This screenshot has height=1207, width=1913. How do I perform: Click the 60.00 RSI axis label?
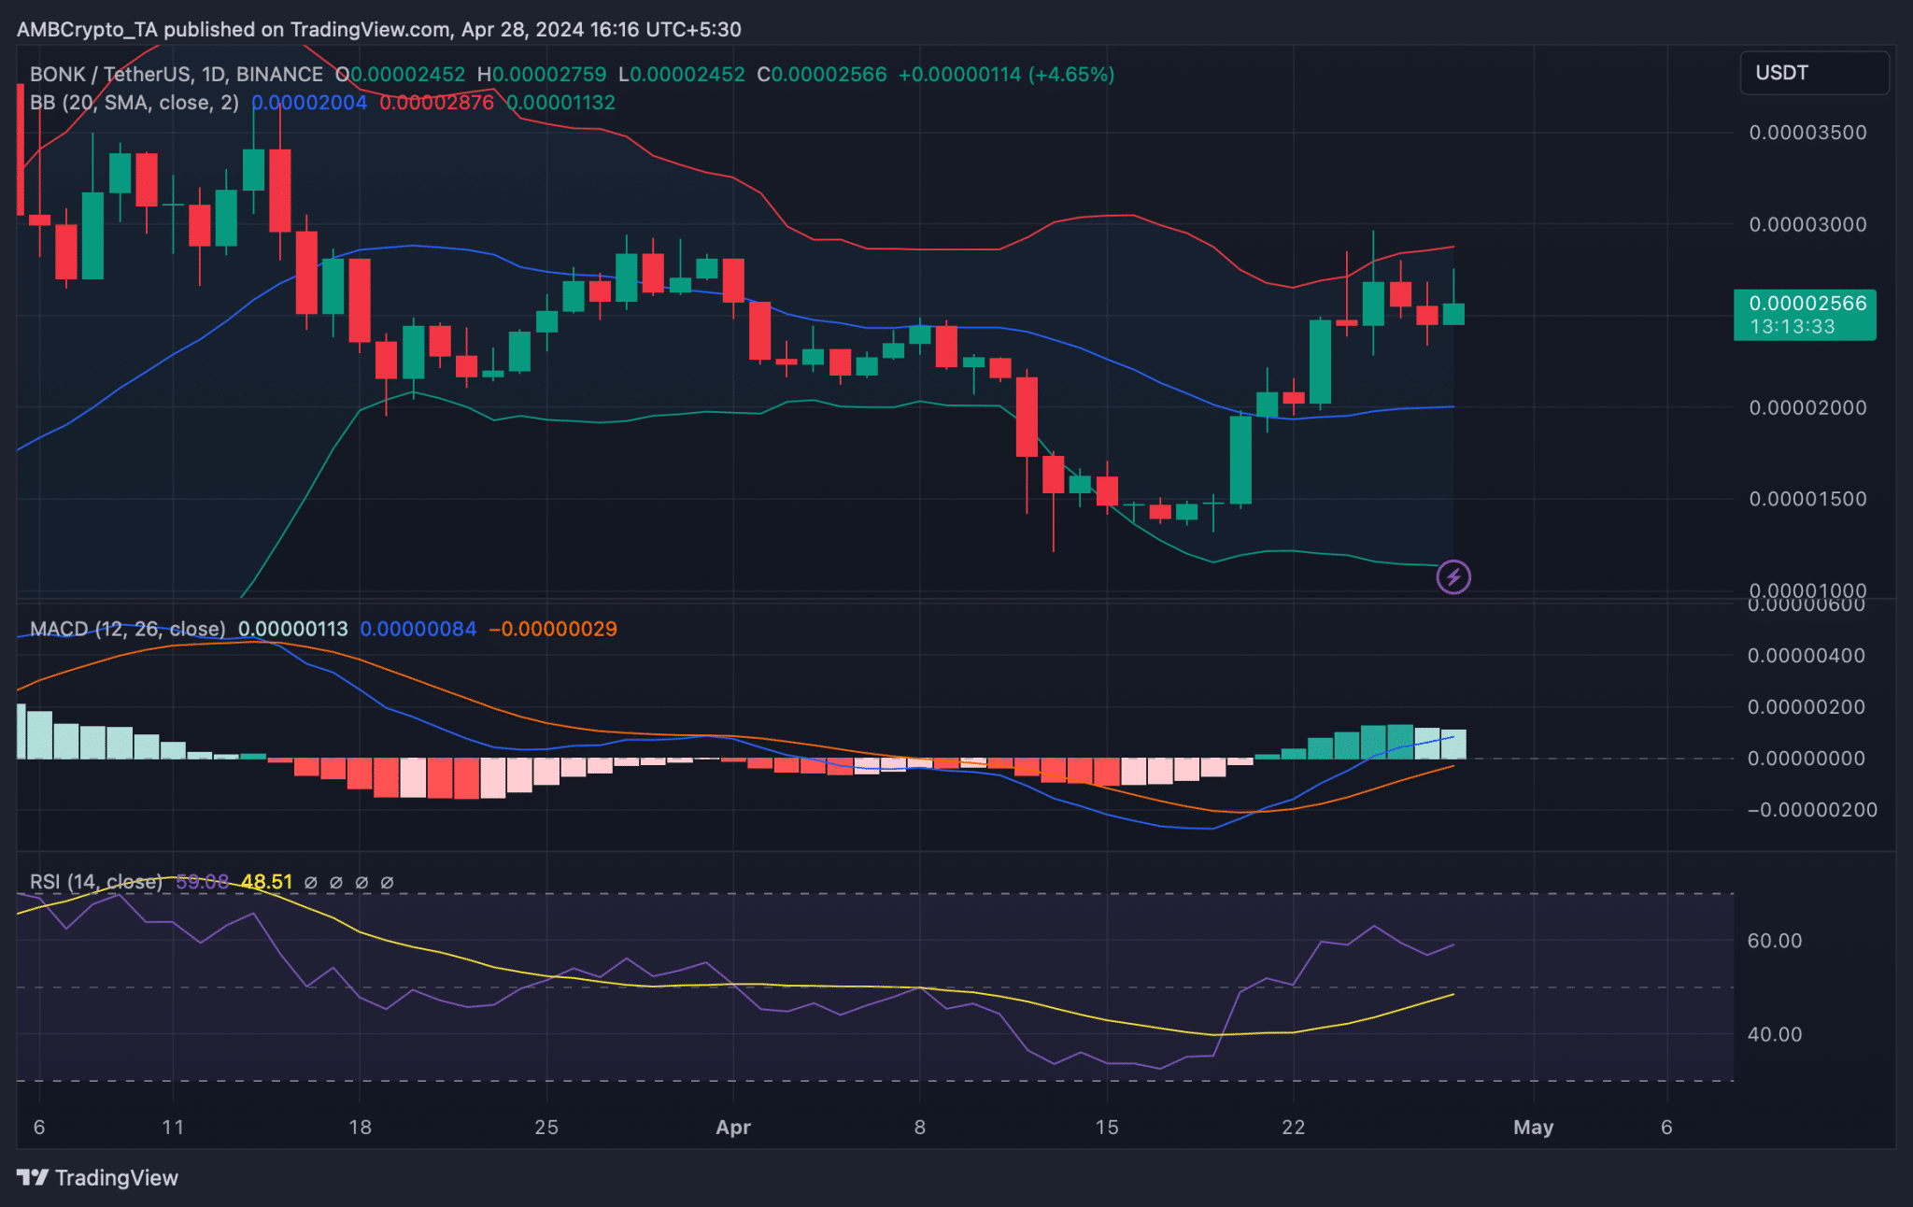(x=1775, y=941)
